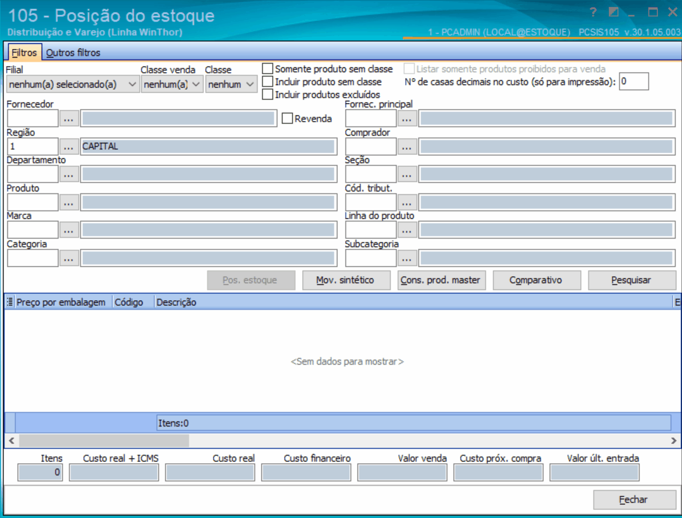Click the Mov. sintético button

346,280
